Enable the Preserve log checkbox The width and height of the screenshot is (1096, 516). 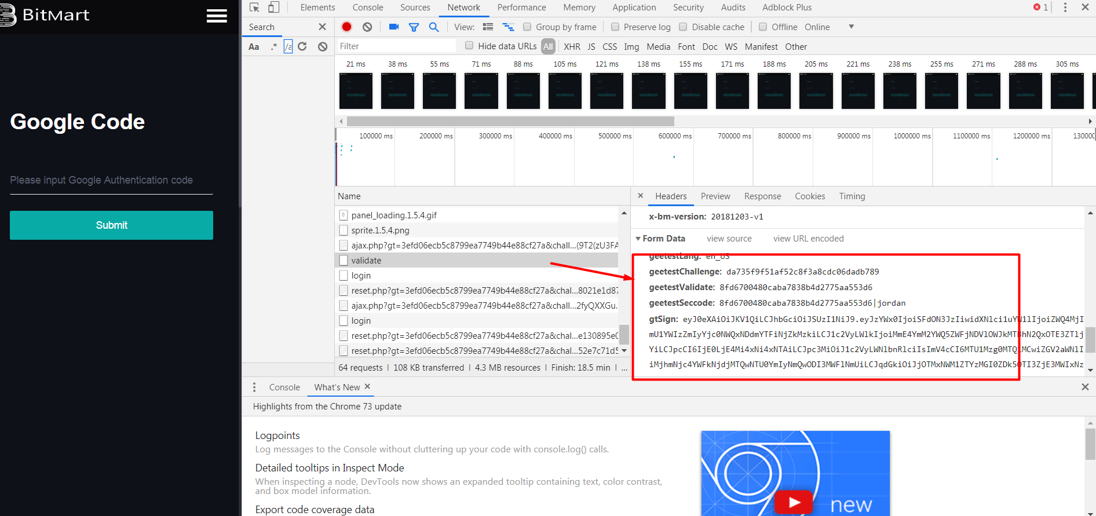click(x=615, y=27)
